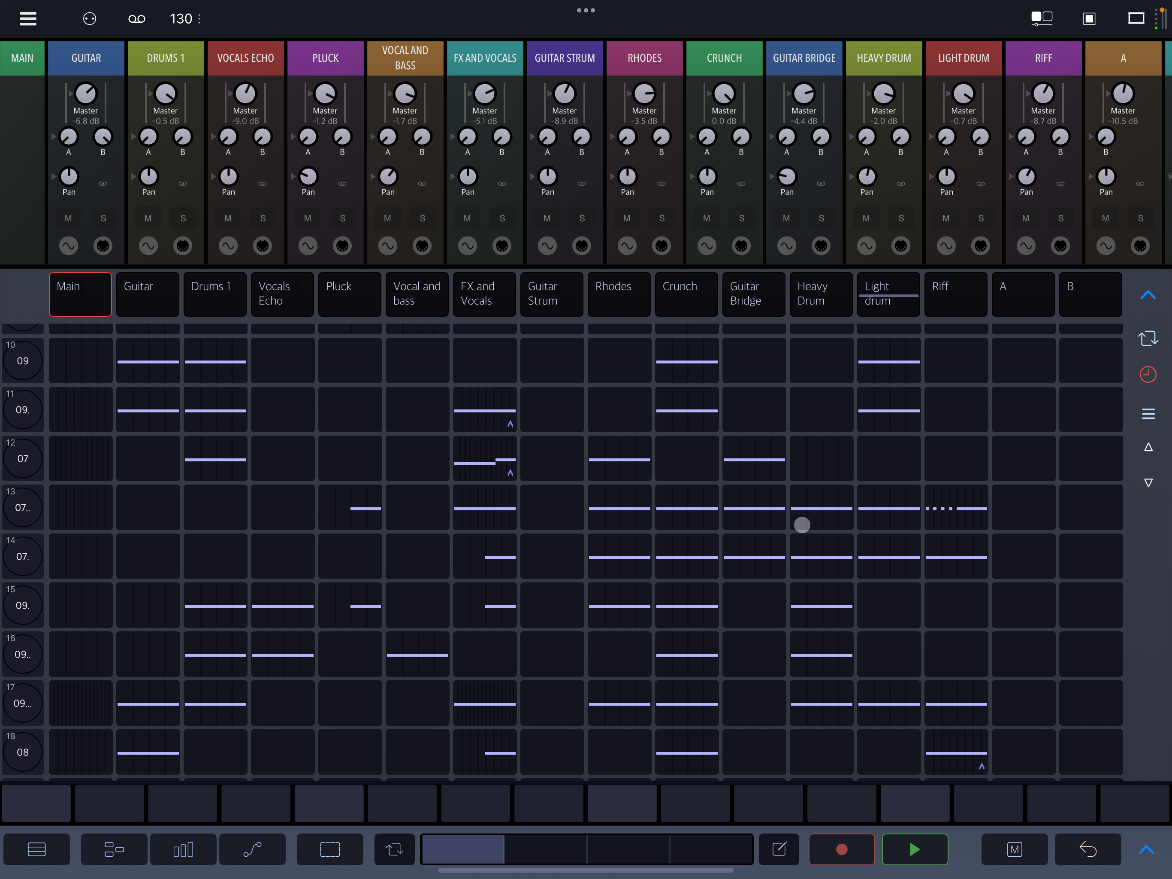Tap the undo arrow icon
Image resolution: width=1172 pixels, height=879 pixels.
pyautogui.click(x=1087, y=849)
